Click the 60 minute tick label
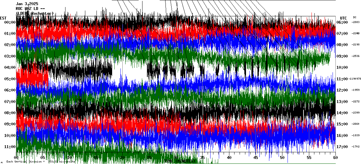Viewport: 361px width, 166px height. point(335,158)
